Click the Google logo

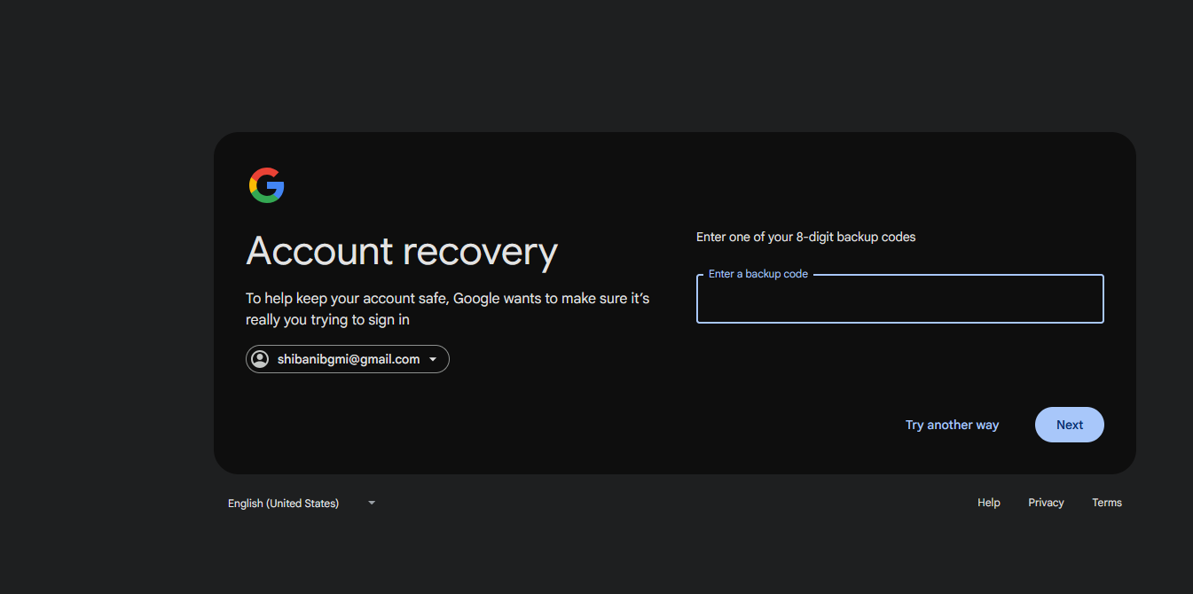(x=266, y=185)
